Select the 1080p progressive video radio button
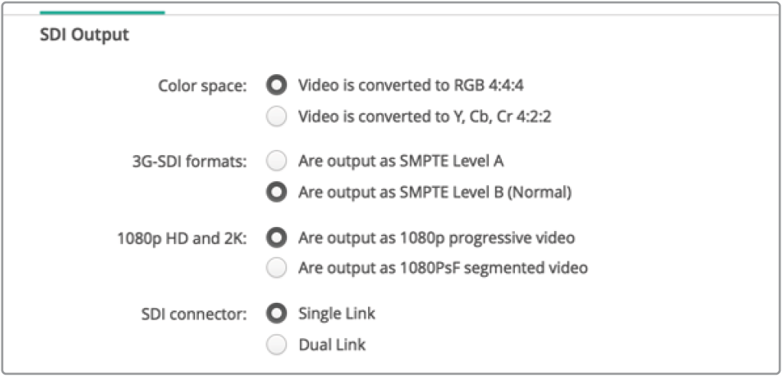 [x=276, y=238]
